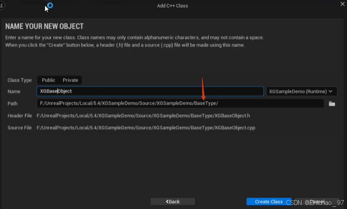The image size is (347, 209).
Task: Click the NAME YOUR NEW OBJECT heading
Action: point(44,27)
